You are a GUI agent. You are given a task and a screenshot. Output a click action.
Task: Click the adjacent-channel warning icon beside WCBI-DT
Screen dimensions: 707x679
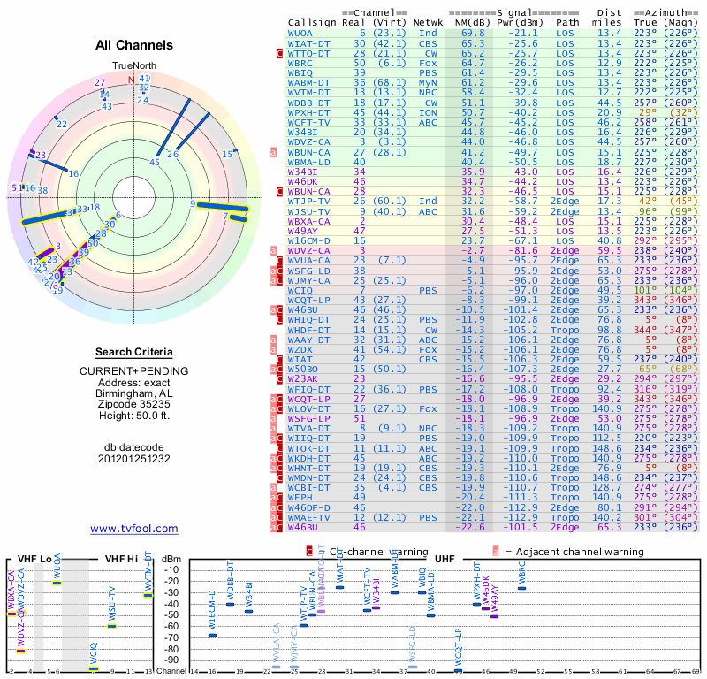click(x=273, y=488)
